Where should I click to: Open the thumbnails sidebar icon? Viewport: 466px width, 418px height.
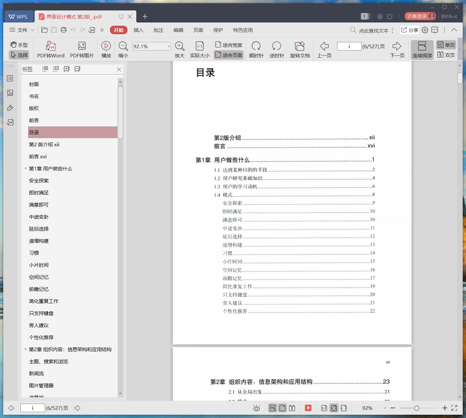tap(10, 93)
